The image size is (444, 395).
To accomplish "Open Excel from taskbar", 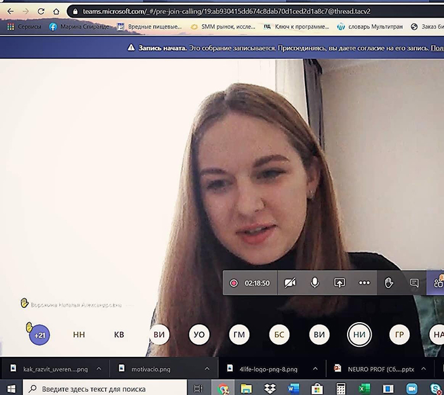I will pos(364,389).
